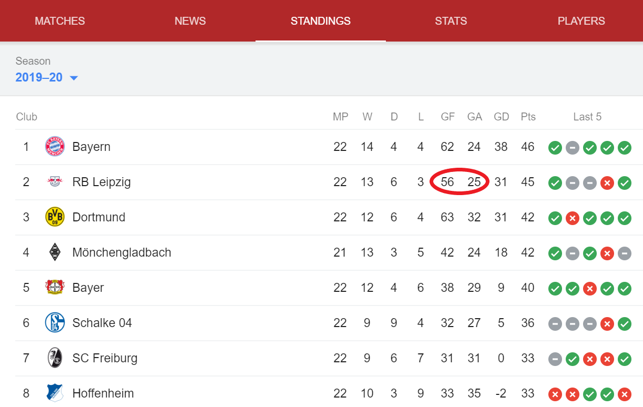
Task: Open the NEWS tab
Action: [190, 21]
